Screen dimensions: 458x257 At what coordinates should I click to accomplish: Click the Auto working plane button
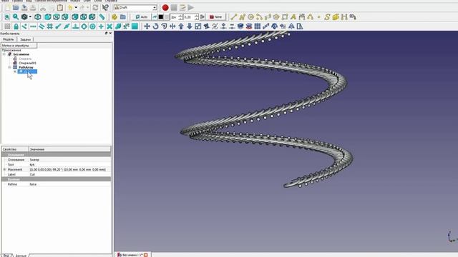(x=142, y=17)
